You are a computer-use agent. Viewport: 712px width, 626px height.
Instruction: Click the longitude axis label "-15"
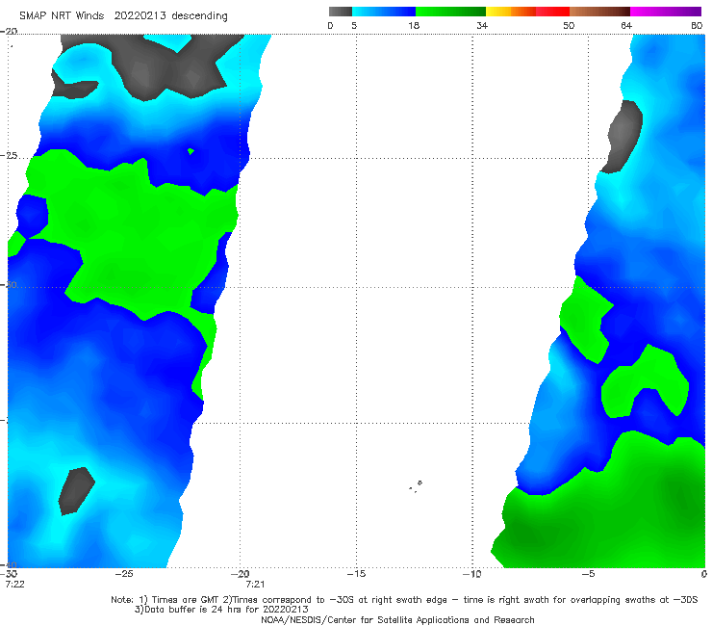356,574
